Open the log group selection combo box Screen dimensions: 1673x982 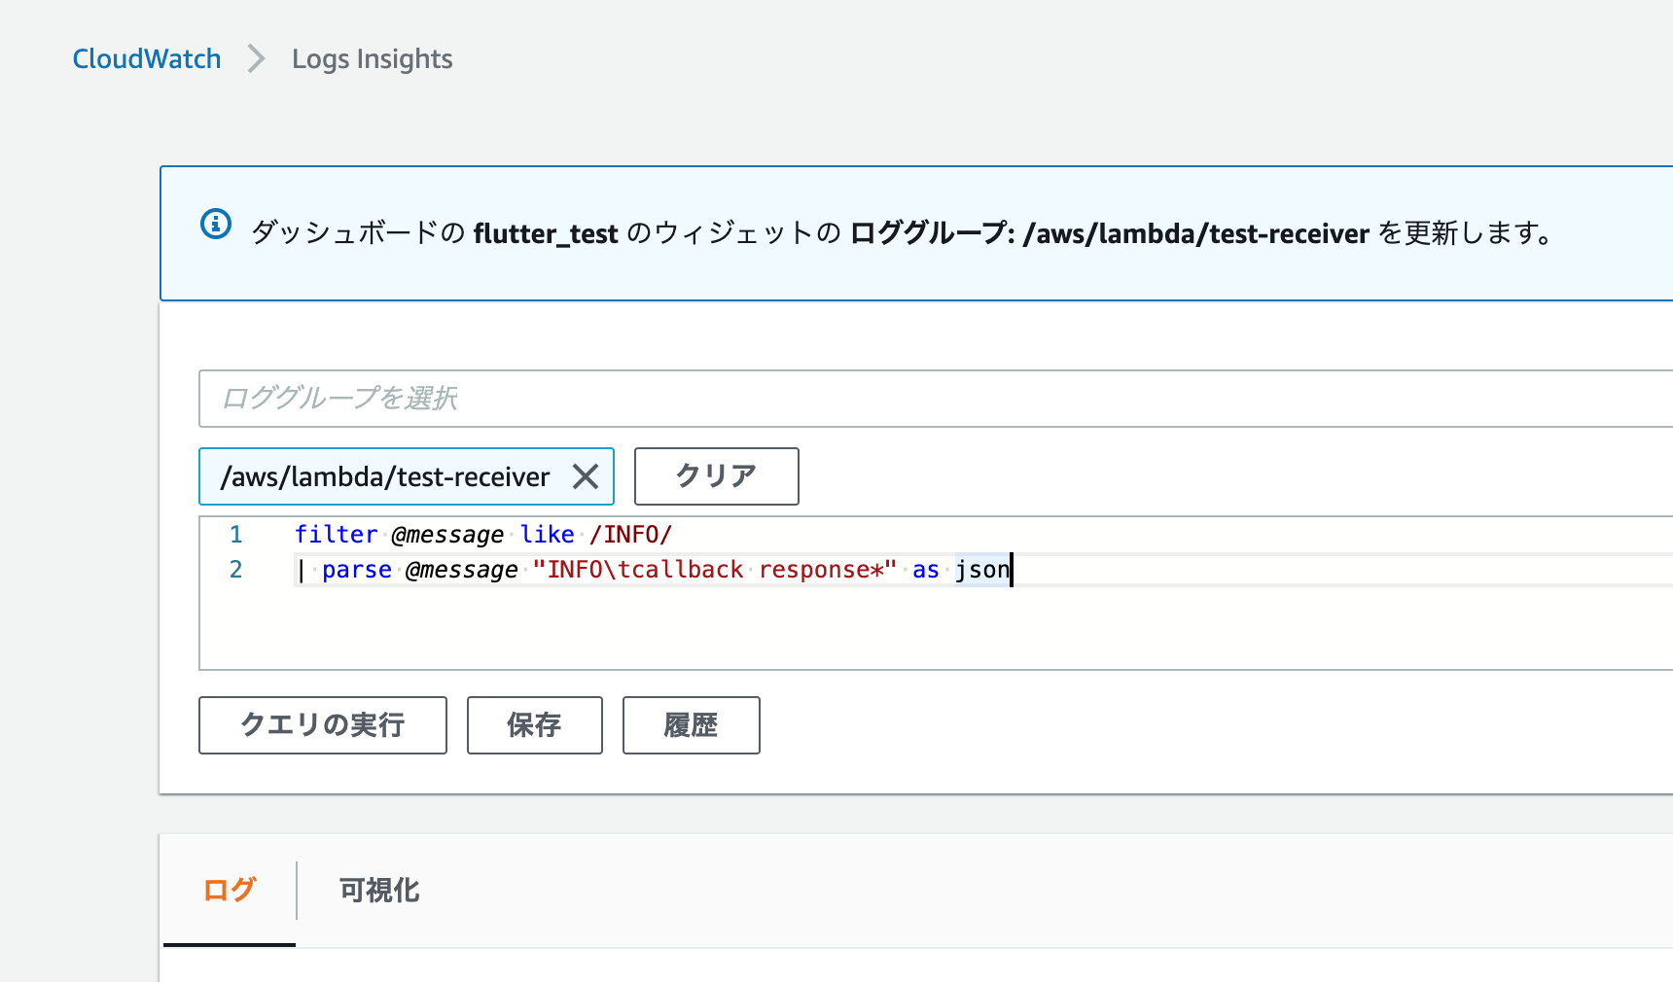pyautogui.click(x=681, y=399)
